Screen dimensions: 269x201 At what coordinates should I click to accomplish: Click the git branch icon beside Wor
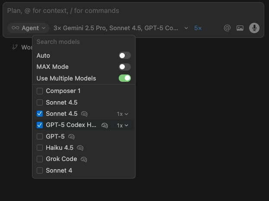[x=15, y=47]
